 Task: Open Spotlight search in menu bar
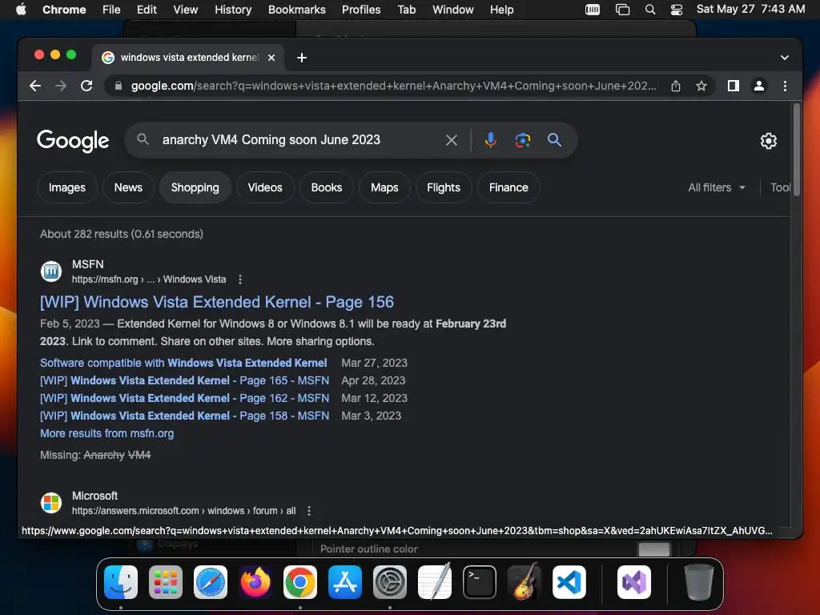[650, 10]
